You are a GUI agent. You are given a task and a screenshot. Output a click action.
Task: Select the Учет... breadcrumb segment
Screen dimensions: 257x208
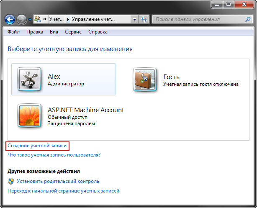pos(57,19)
